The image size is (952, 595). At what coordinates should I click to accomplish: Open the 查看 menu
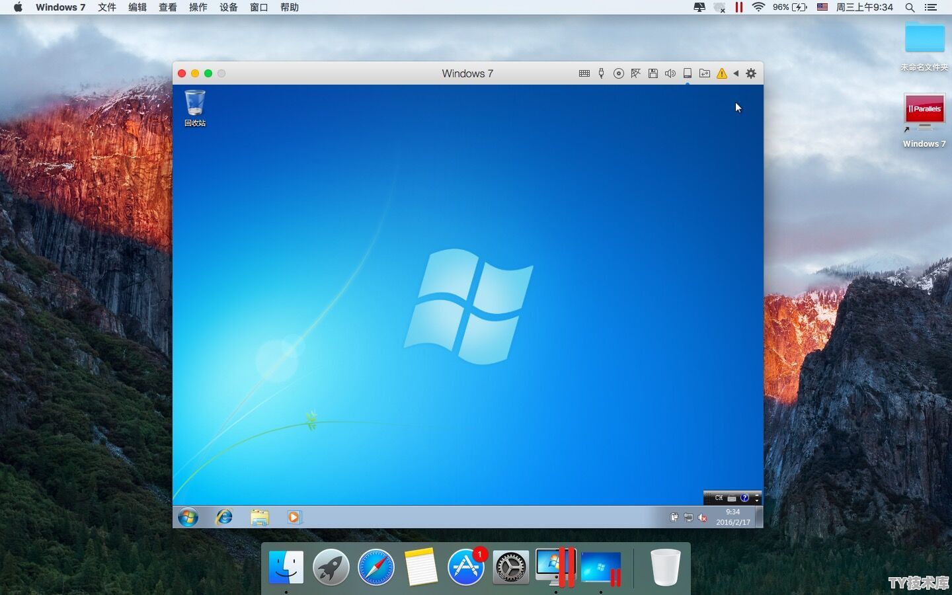pos(167,7)
